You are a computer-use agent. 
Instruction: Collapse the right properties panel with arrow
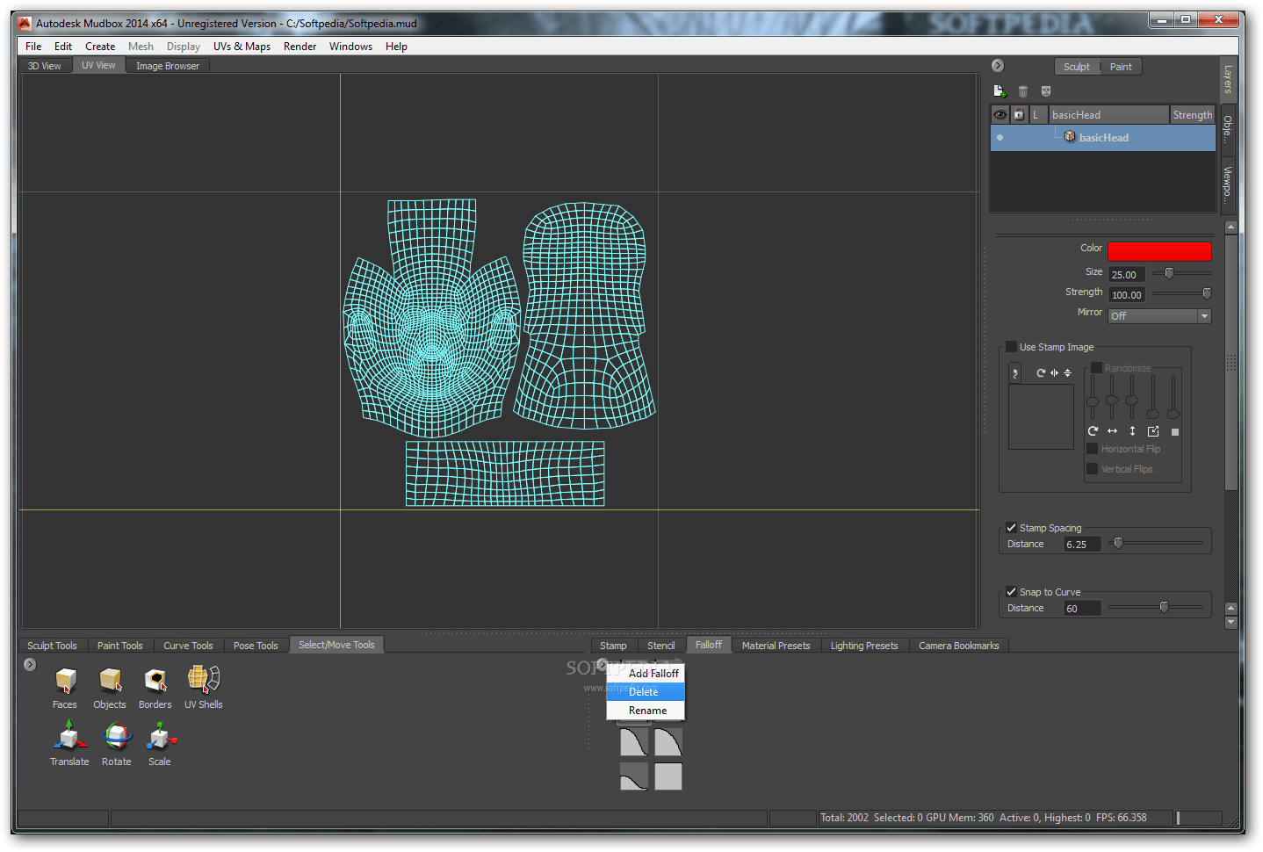(x=998, y=66)
